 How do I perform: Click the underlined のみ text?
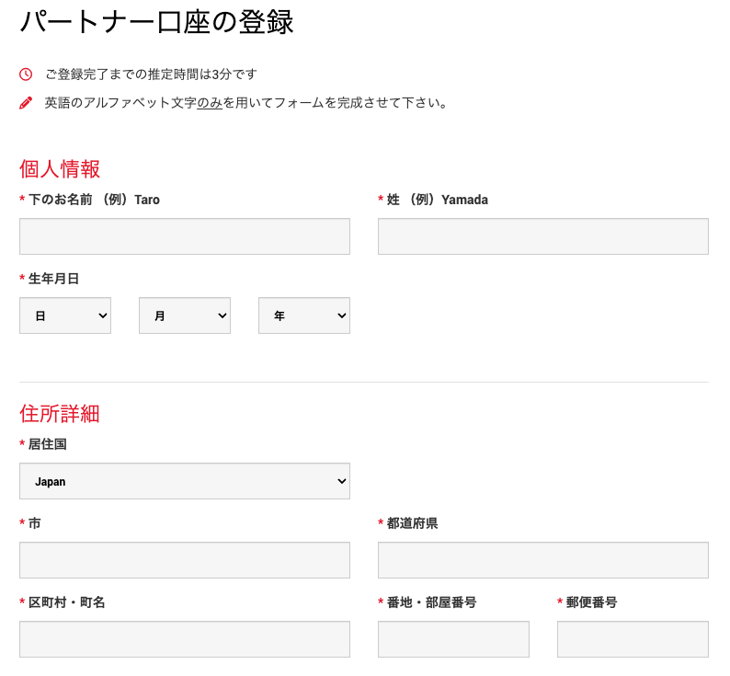click(210, 103)
